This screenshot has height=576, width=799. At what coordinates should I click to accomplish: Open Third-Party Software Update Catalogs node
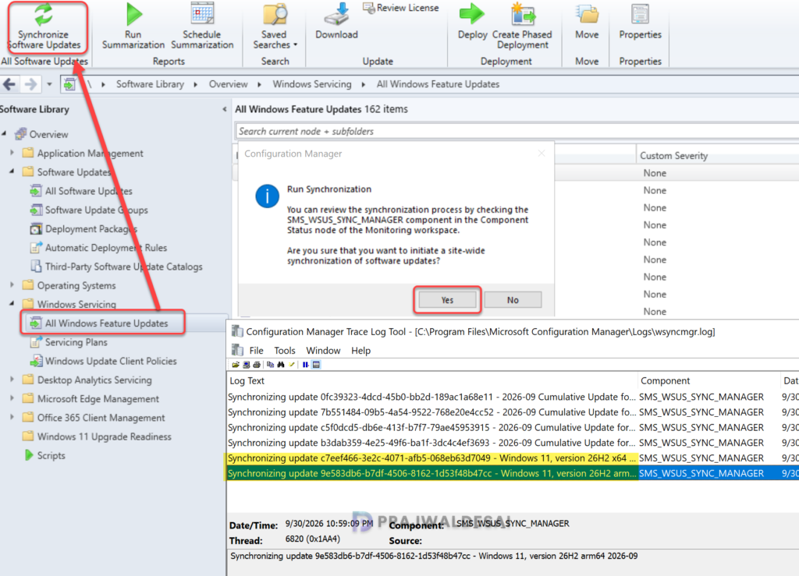point(123,267)
